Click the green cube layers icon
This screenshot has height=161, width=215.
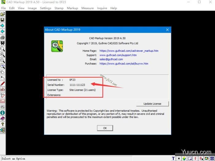point(184,159)
